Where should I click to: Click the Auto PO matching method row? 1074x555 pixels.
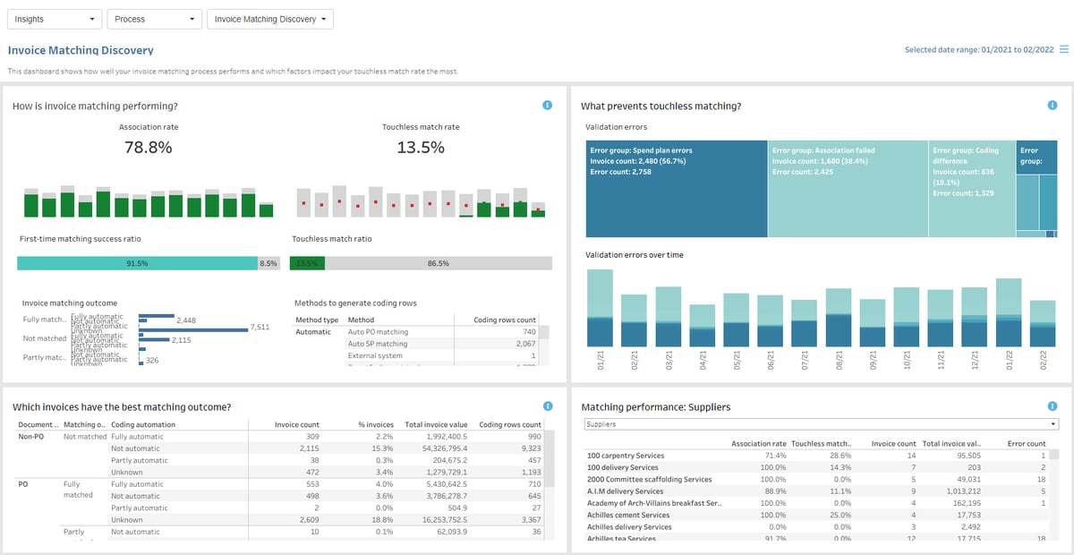(377, 331)
